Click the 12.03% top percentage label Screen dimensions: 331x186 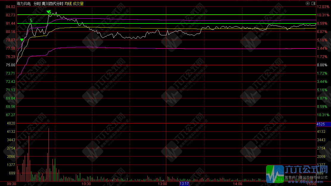pos(323,7)
